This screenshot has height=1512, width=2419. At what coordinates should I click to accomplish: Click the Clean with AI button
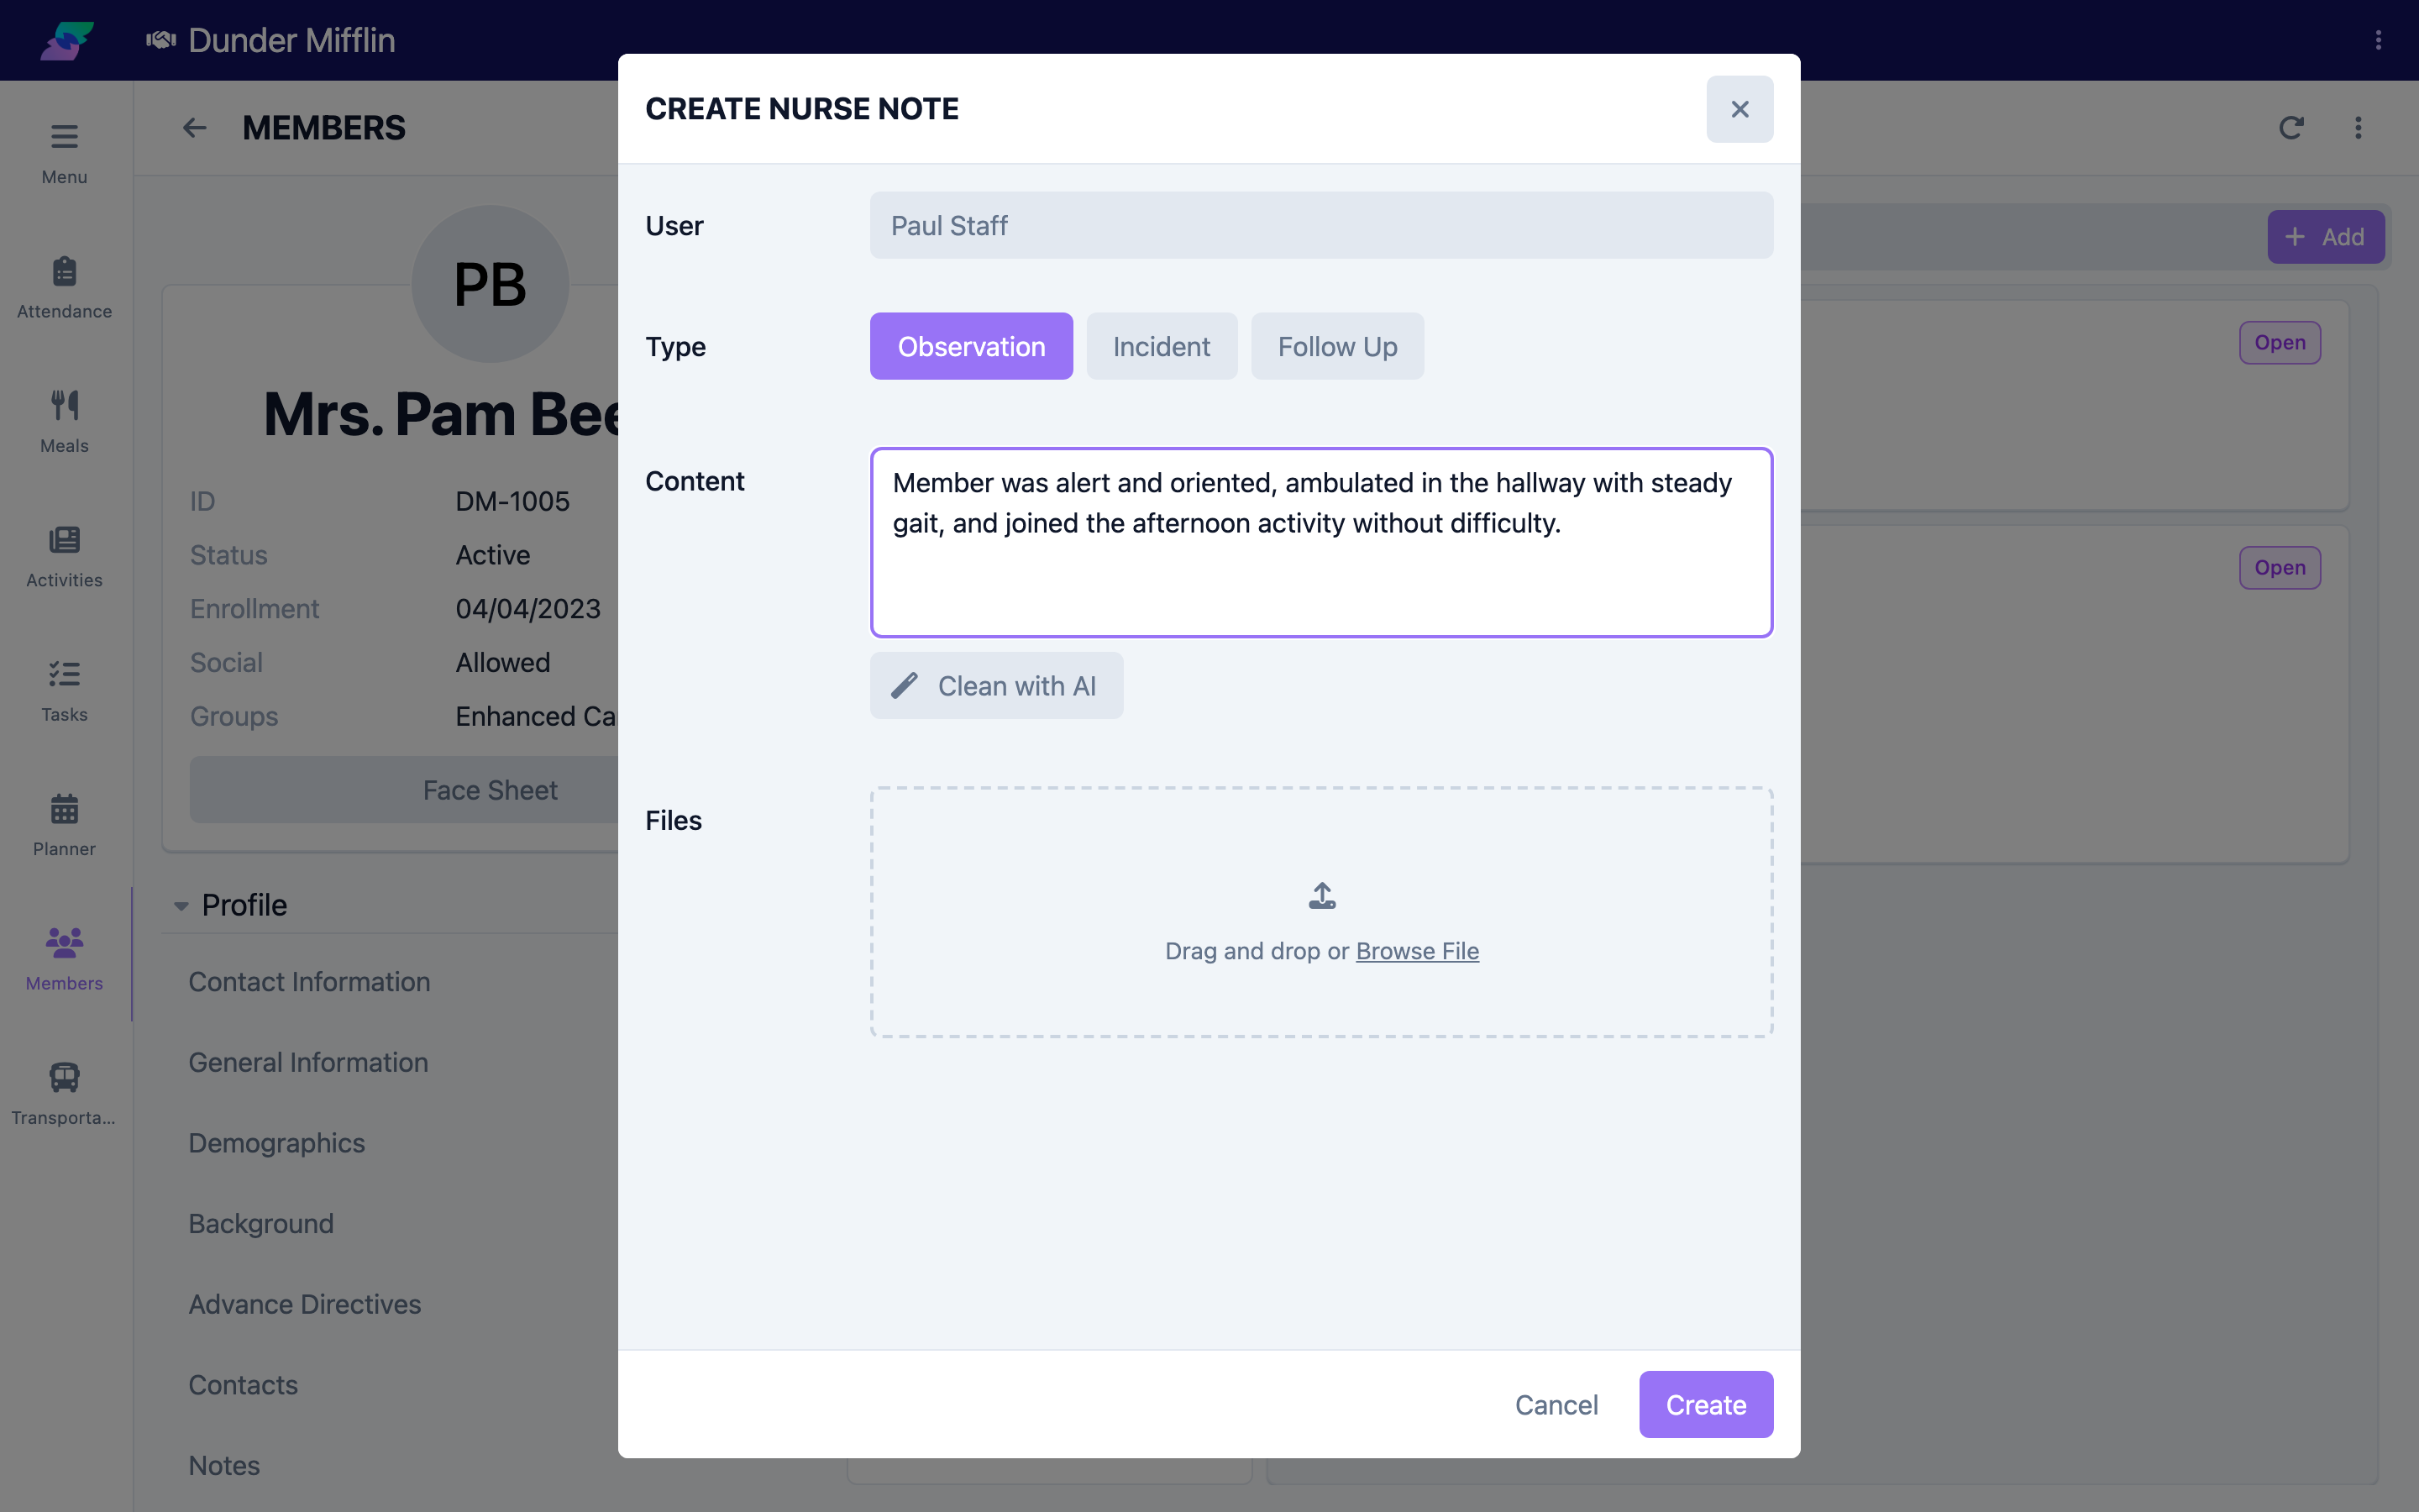pyautogui.click(x=995, y=686)
